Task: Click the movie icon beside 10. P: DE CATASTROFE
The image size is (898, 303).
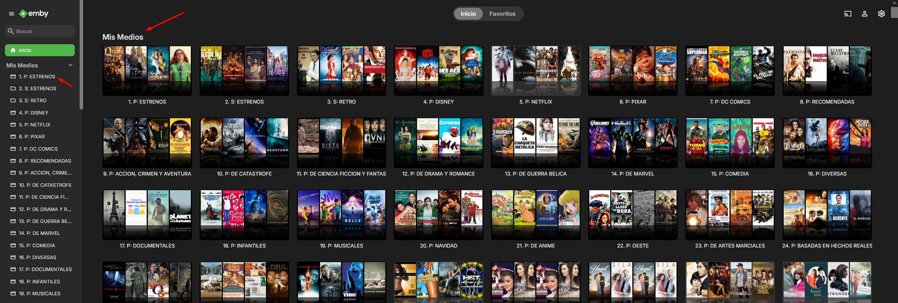Action: click(13, 185)
